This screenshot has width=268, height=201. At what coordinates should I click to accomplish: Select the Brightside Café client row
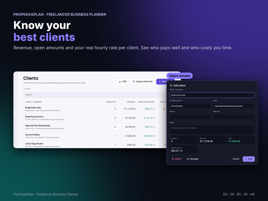tap(95, 109)
